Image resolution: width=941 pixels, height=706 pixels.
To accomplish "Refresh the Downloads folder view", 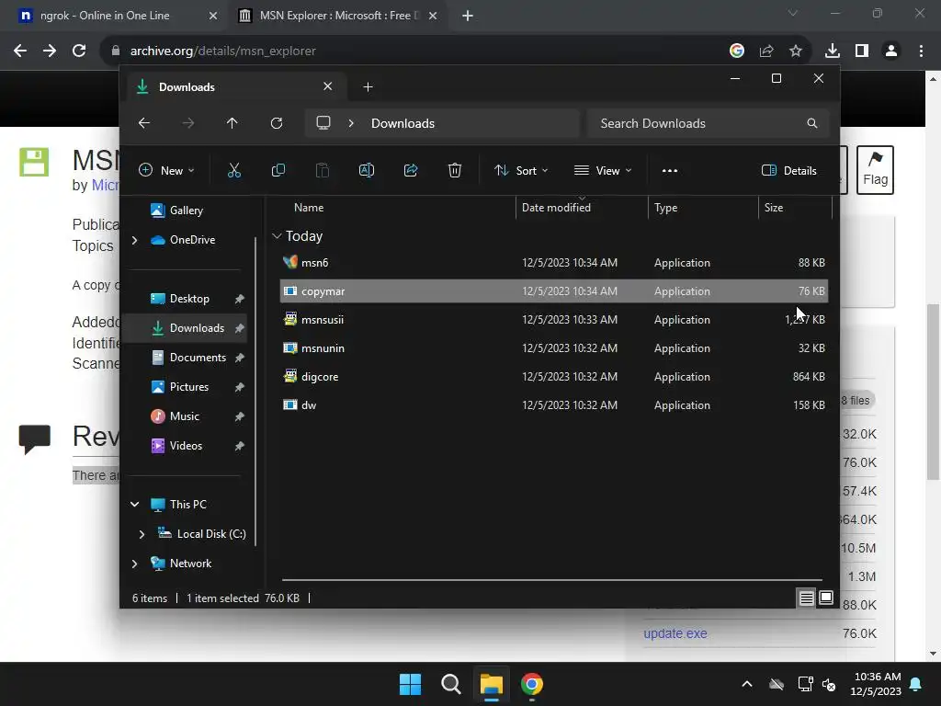I will tap(276, 123).
